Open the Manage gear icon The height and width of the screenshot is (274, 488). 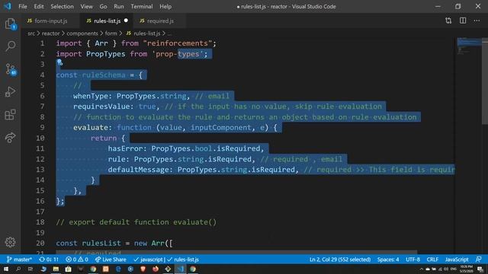[x=10, y=242]
